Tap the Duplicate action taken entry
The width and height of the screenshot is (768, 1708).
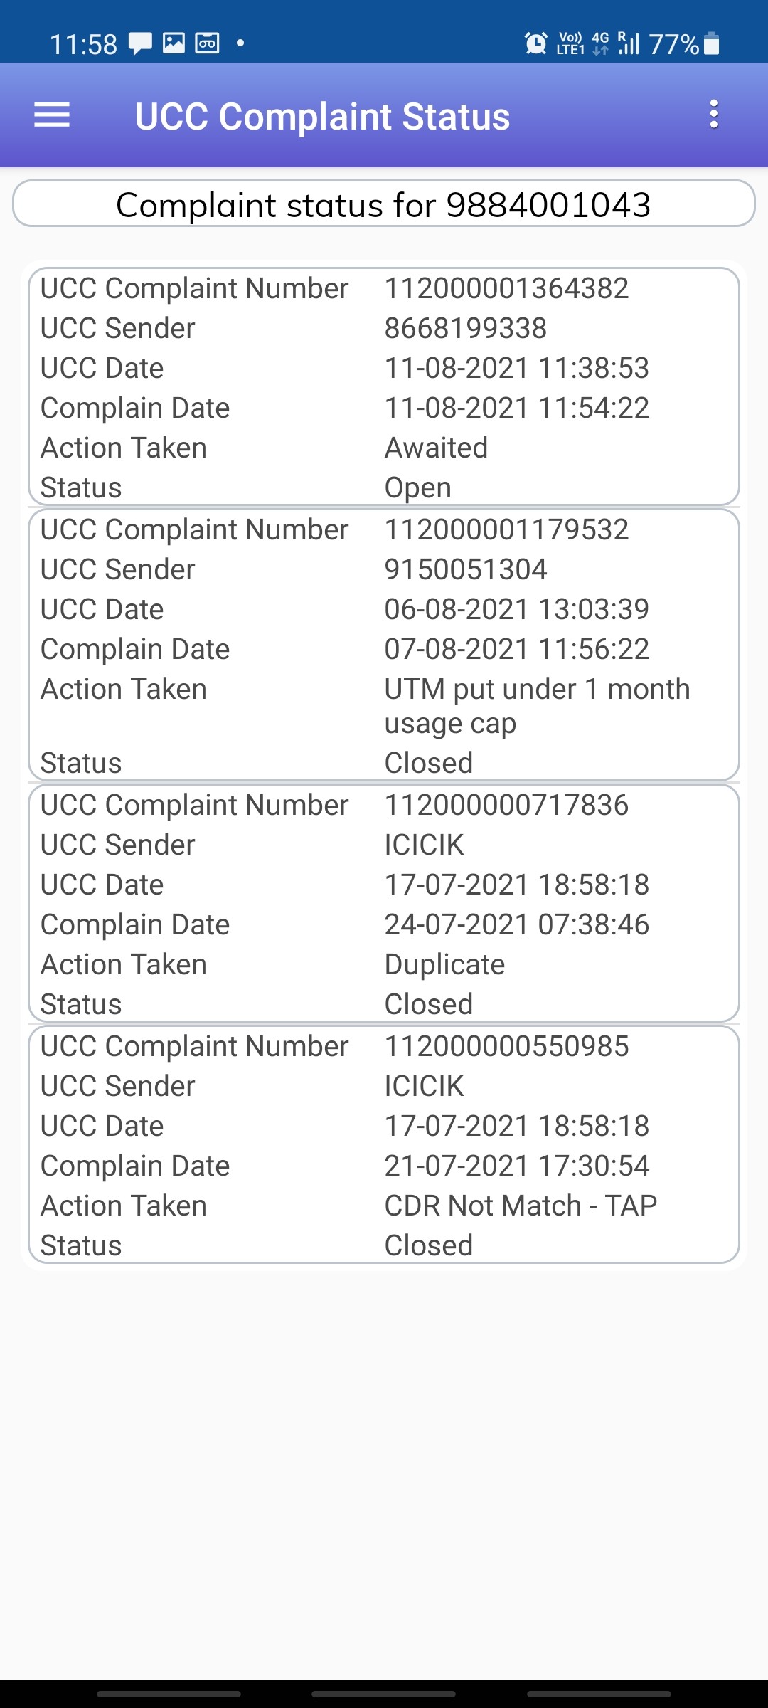[x=444, y=964]
